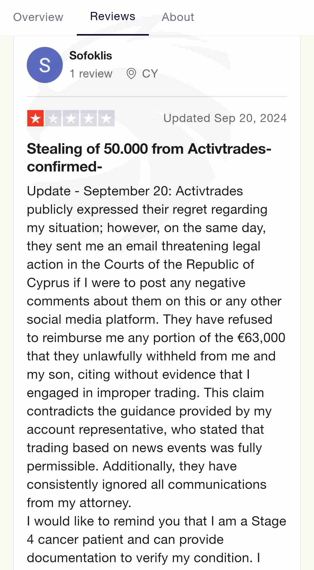This screenshot has height=570, width=314.
Task: Click the 'from my attorney.' line
Action: 79,503
